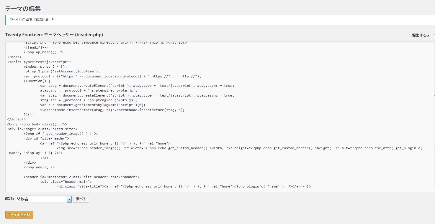Click the header id="masthead" line

coord(81,177)
